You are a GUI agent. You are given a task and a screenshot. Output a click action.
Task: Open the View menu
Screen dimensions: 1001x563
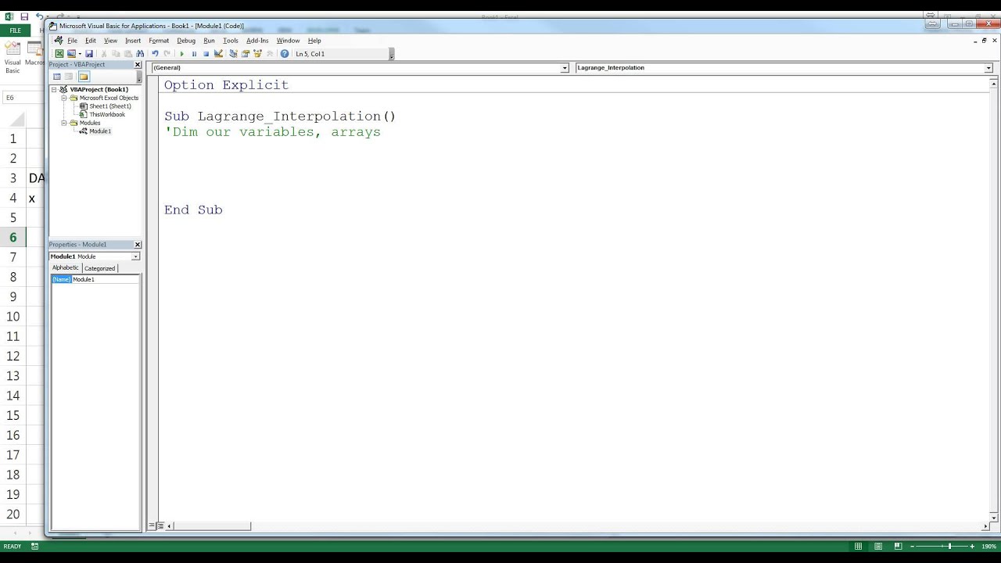click(x=111, y=41)
